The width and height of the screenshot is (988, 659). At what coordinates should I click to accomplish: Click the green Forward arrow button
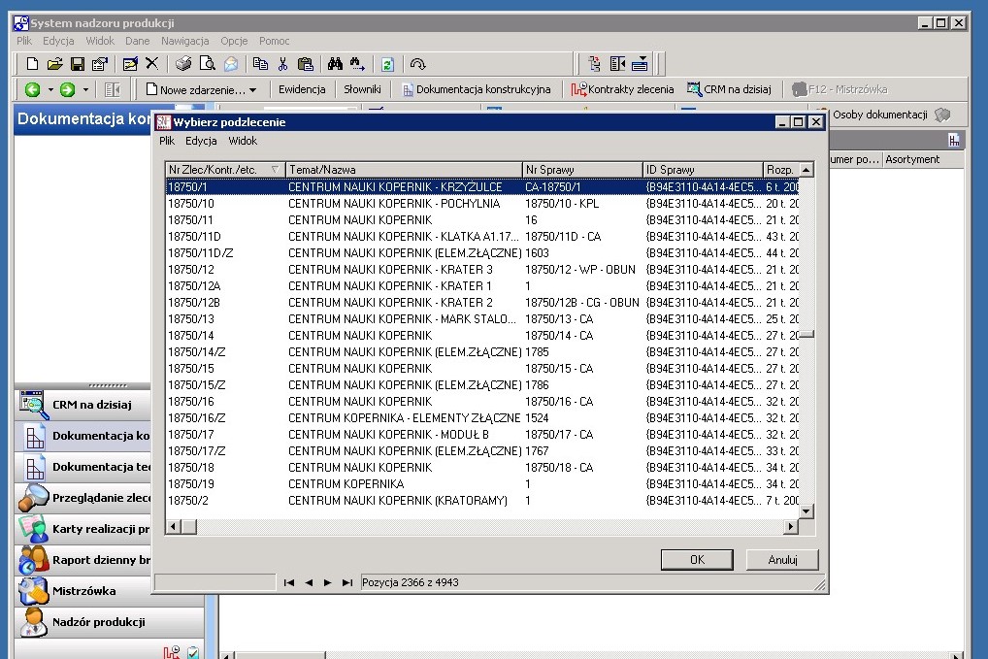[x=67, y=89]
